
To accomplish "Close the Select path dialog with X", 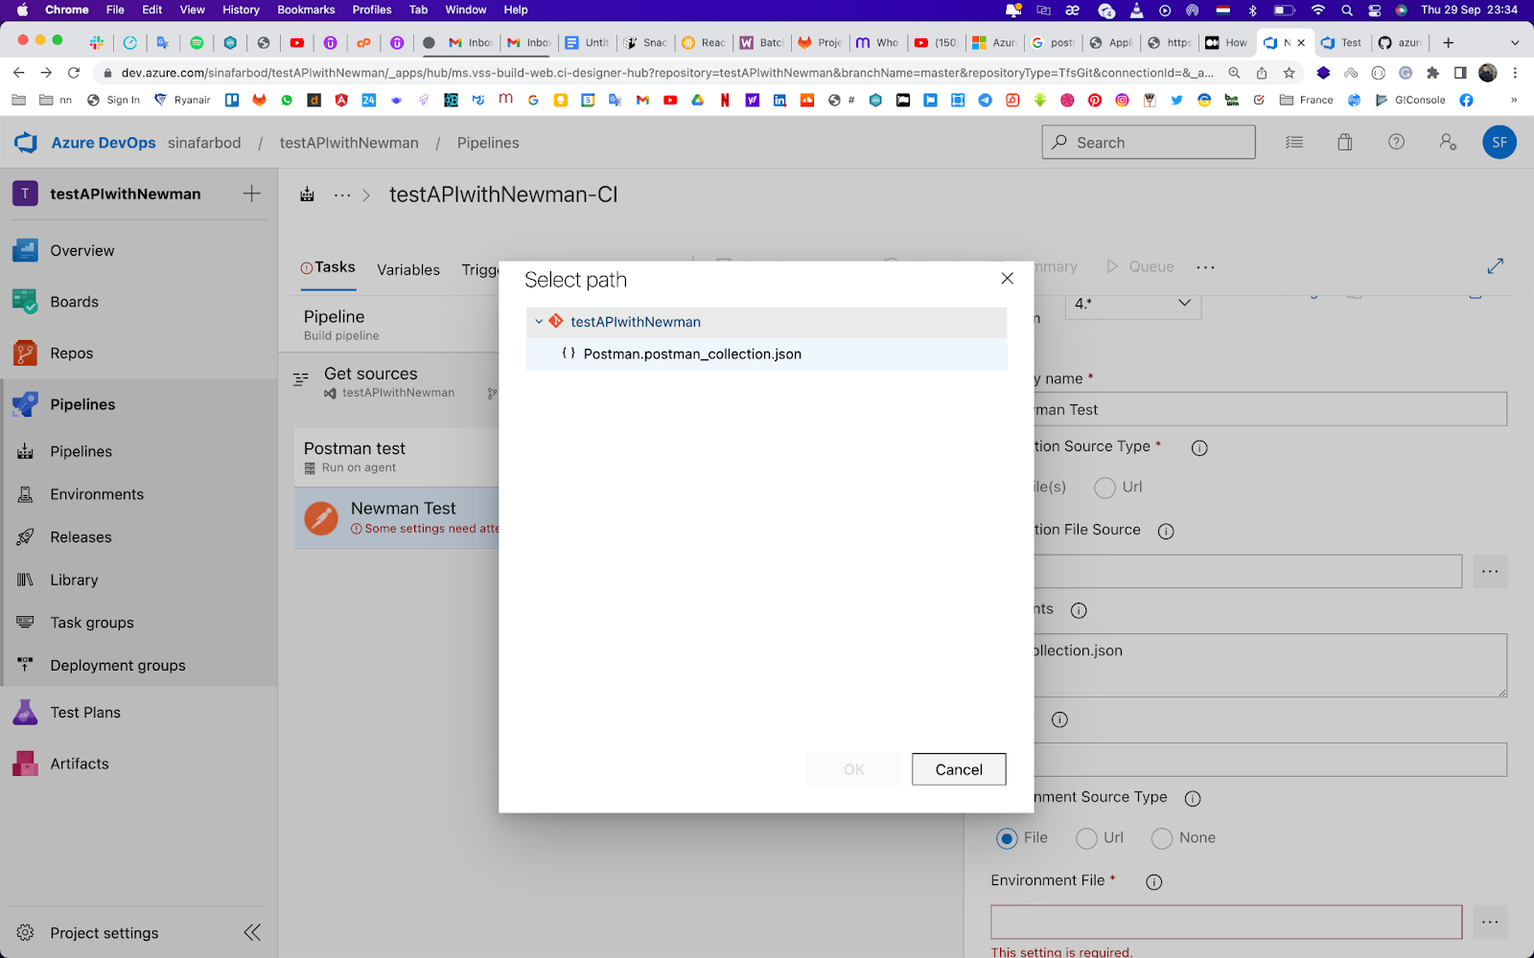I will (x=1007, y=279).
